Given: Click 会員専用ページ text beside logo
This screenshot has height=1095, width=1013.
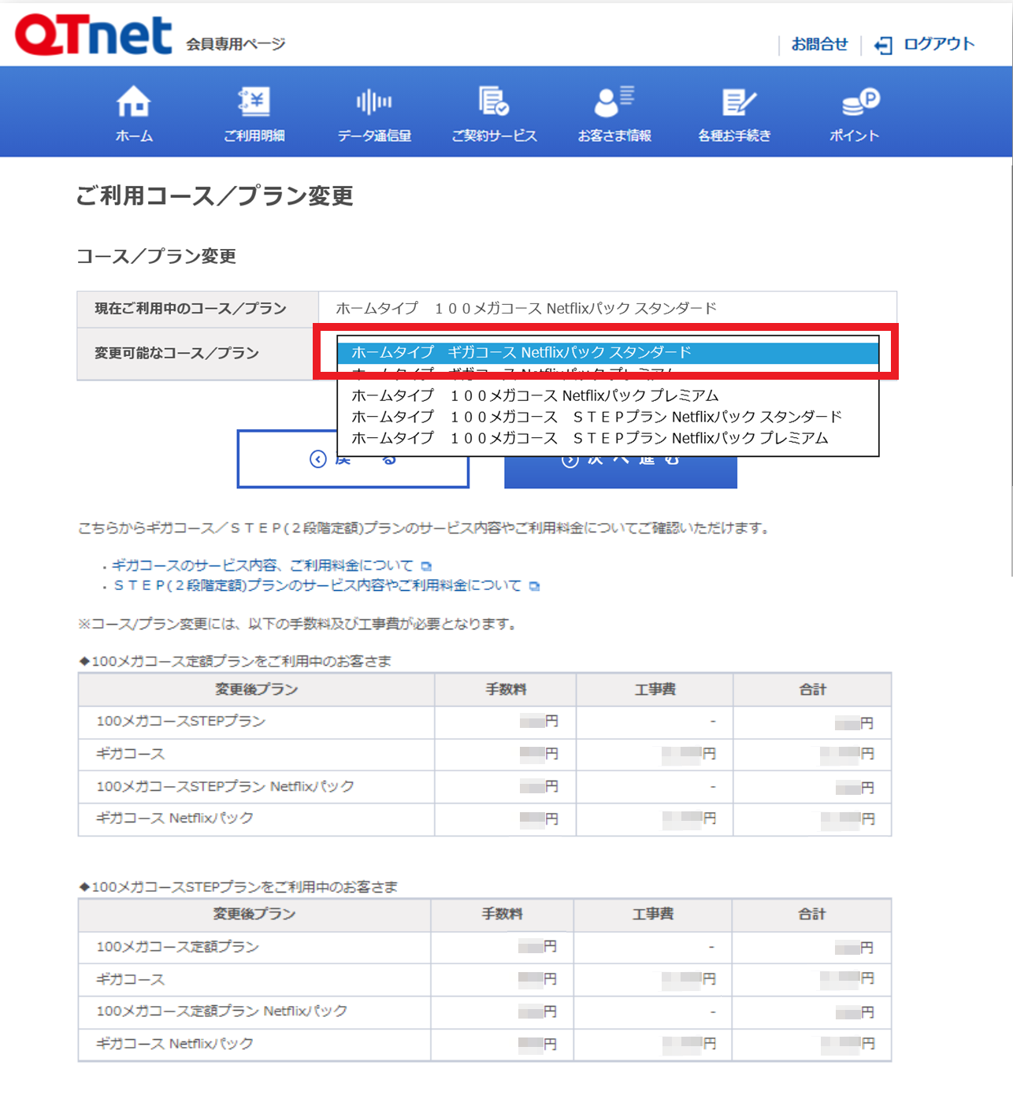Looking at the screenshot, I should [236, 44].
